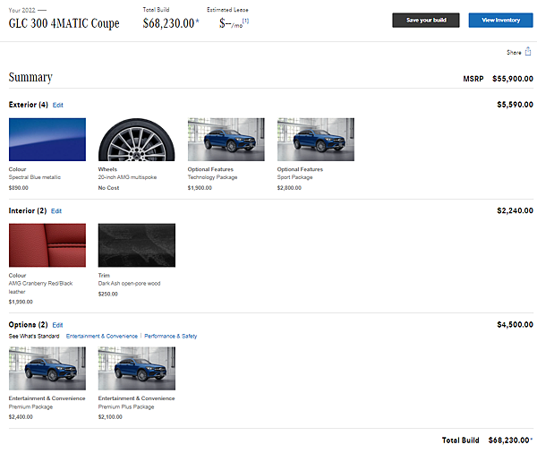Click the $68,230.00 Total Build header price
537x453 pixels.
point(171,23)
